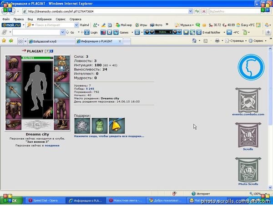Click the Favorites star icon
The width and height of the screenshot is (273, 206).
(4, 41)
